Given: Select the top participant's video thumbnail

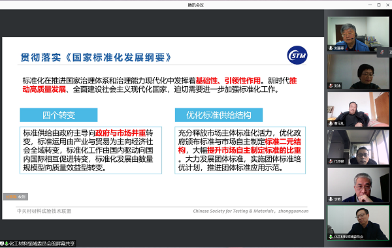Looking at the screenshot, I should [x=358, y=34].
